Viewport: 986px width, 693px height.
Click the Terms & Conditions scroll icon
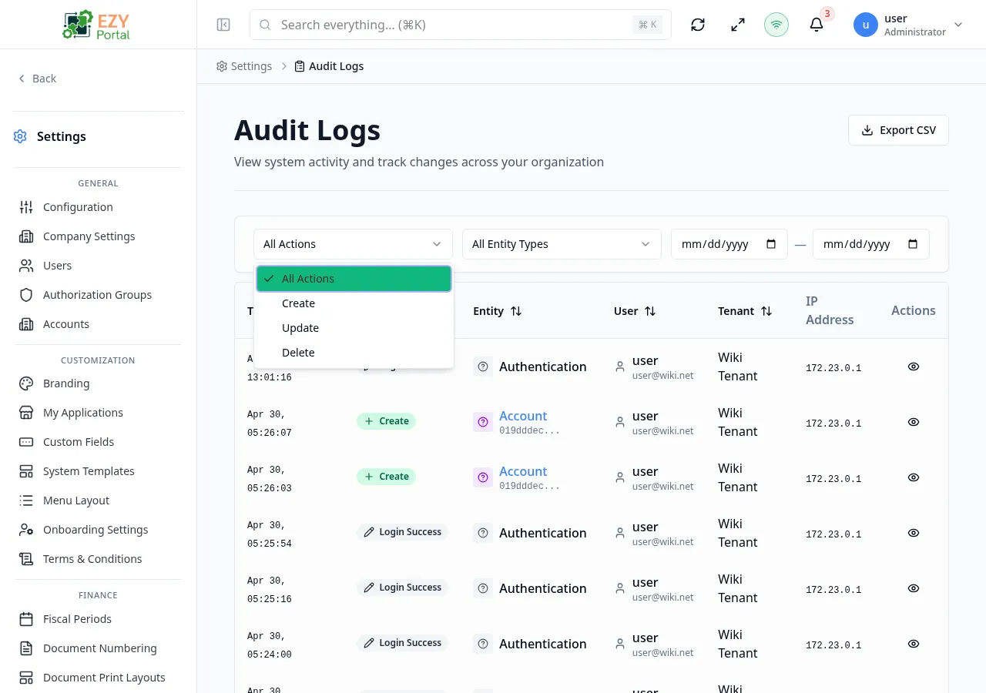[x=26, y=559]
